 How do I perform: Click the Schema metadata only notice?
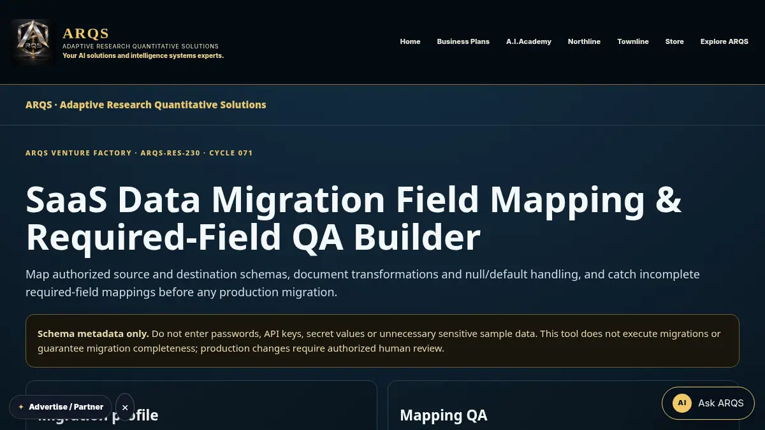click(x=382, y=341)
